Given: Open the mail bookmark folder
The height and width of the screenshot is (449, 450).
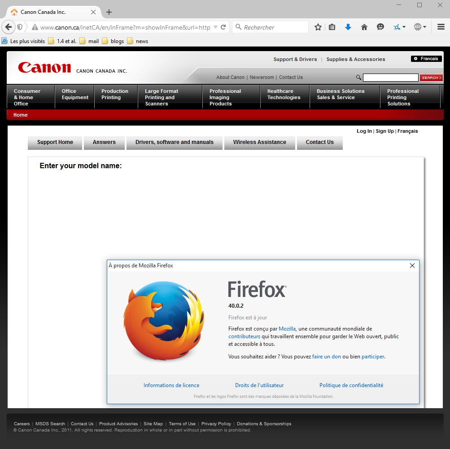Looking at the screenshot, I should (89, 41).
